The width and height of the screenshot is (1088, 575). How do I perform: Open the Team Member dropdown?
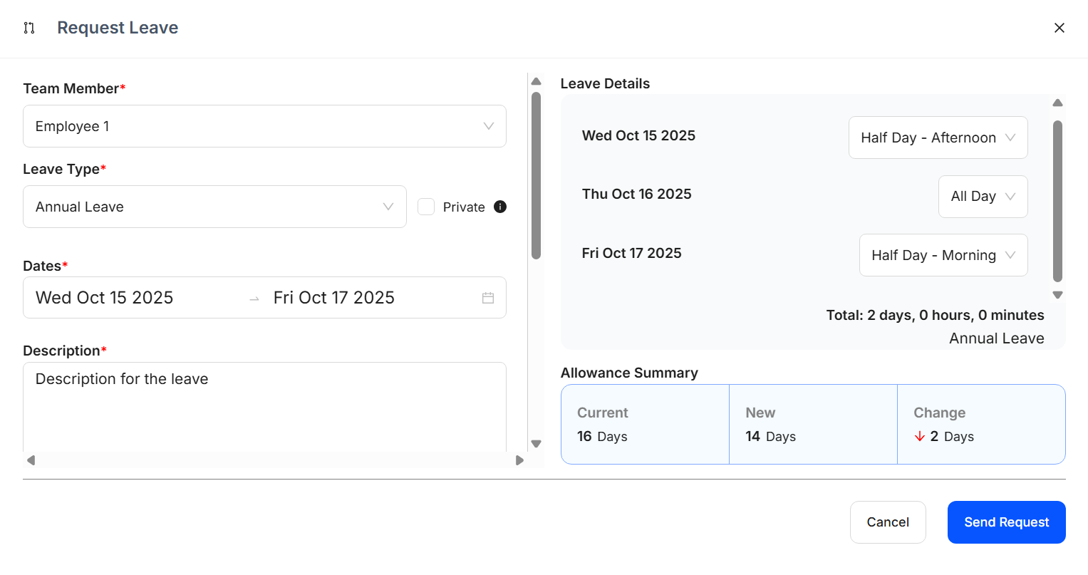click(x=264, y=126)
